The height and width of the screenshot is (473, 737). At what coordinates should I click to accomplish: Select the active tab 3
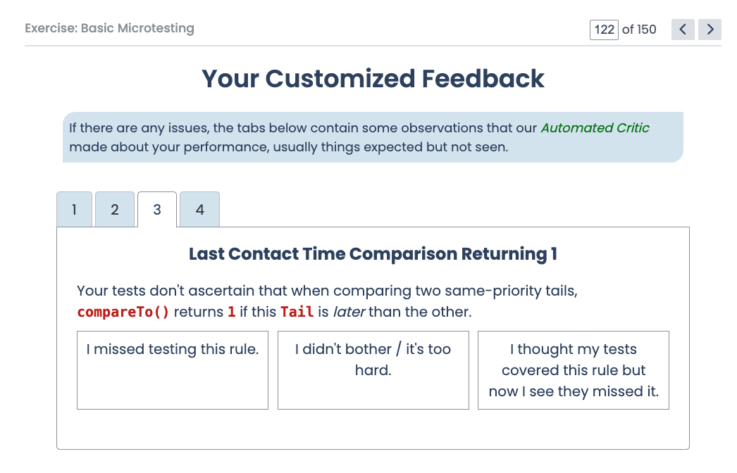point(157,210)
